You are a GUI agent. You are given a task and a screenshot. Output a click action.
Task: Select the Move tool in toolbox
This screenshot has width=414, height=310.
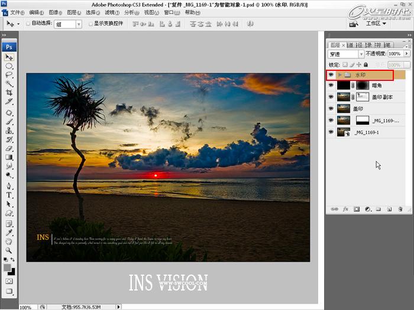point(9,57)
